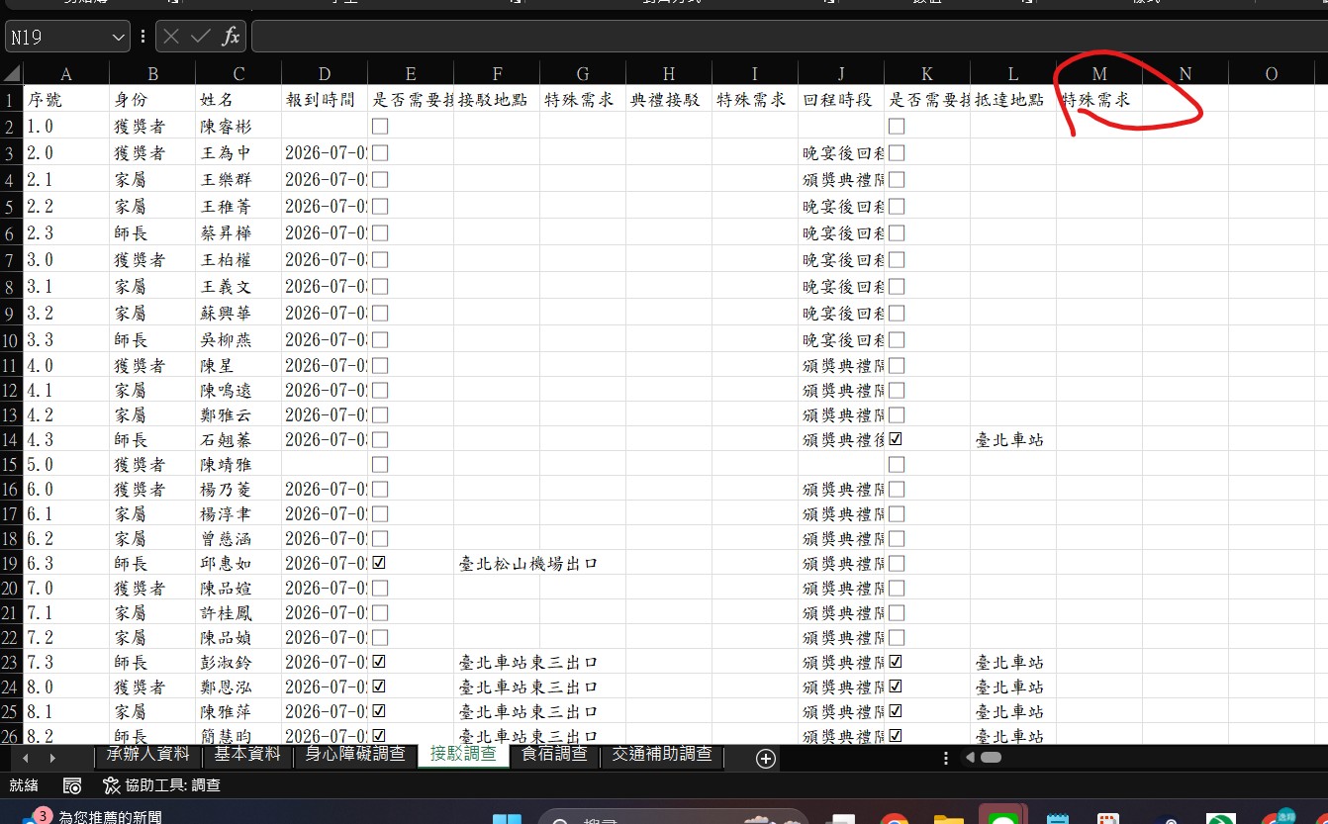
Task: Click the 特殊需求 cell in column M
Action: click(1099, 100)
